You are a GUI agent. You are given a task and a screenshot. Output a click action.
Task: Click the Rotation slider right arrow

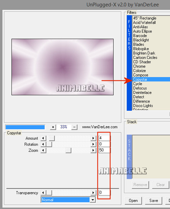click(x=93, y=144)
